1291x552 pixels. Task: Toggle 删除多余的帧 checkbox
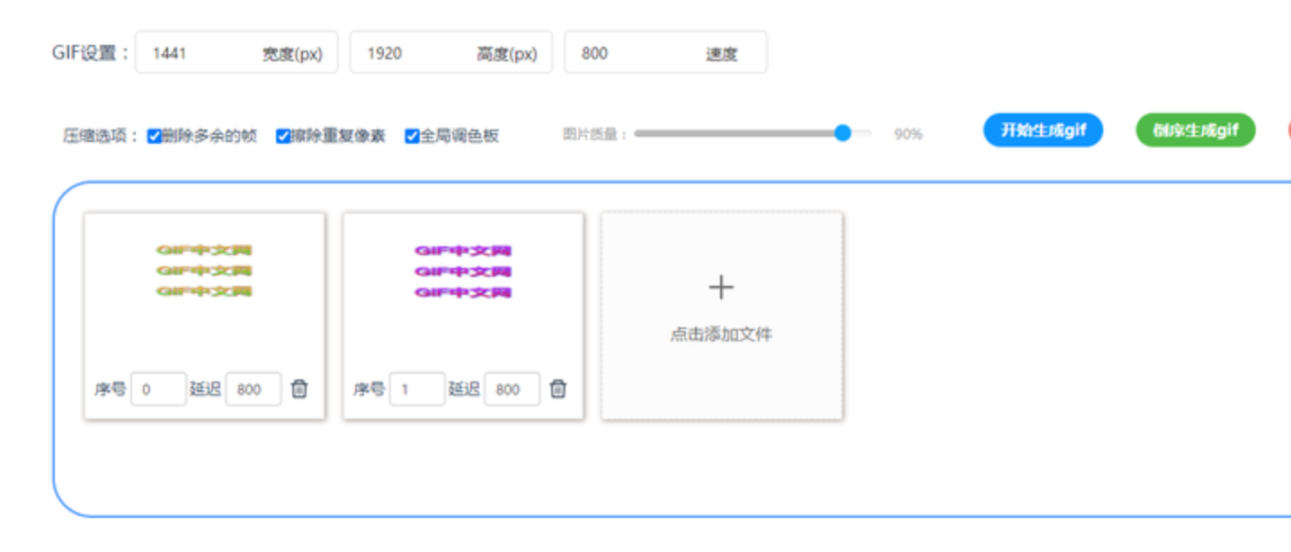155,137
